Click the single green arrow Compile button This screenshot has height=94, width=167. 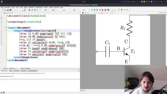pos(32,10)
